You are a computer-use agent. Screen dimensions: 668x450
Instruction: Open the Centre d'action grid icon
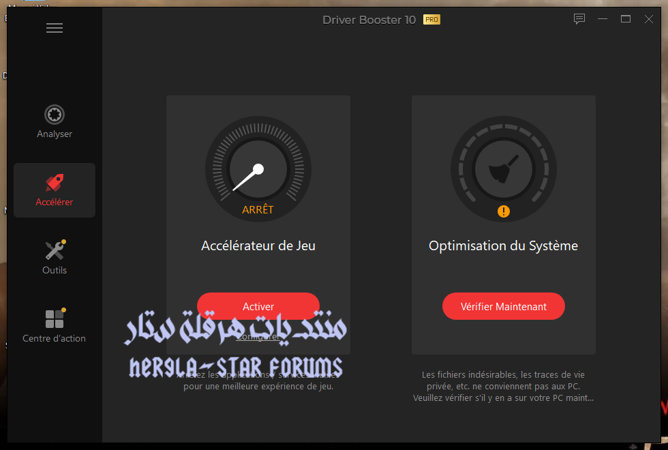pos(55,318)
